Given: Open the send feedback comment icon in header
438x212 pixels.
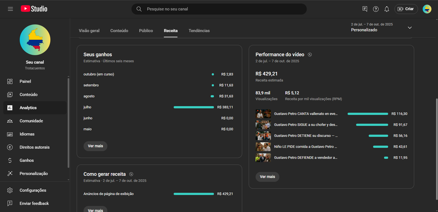Looking at the screenshot, I should (x=365, y=9).
